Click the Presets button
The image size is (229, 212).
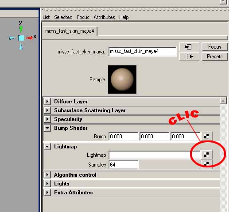[x=215, y=57]
